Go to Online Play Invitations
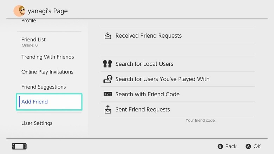This screenshot has height=154, width=274. click(47, 72)
